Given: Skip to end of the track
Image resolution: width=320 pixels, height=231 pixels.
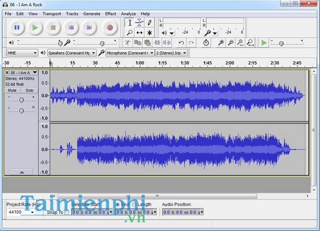Looking at the screenshot, I should [89, 27].
